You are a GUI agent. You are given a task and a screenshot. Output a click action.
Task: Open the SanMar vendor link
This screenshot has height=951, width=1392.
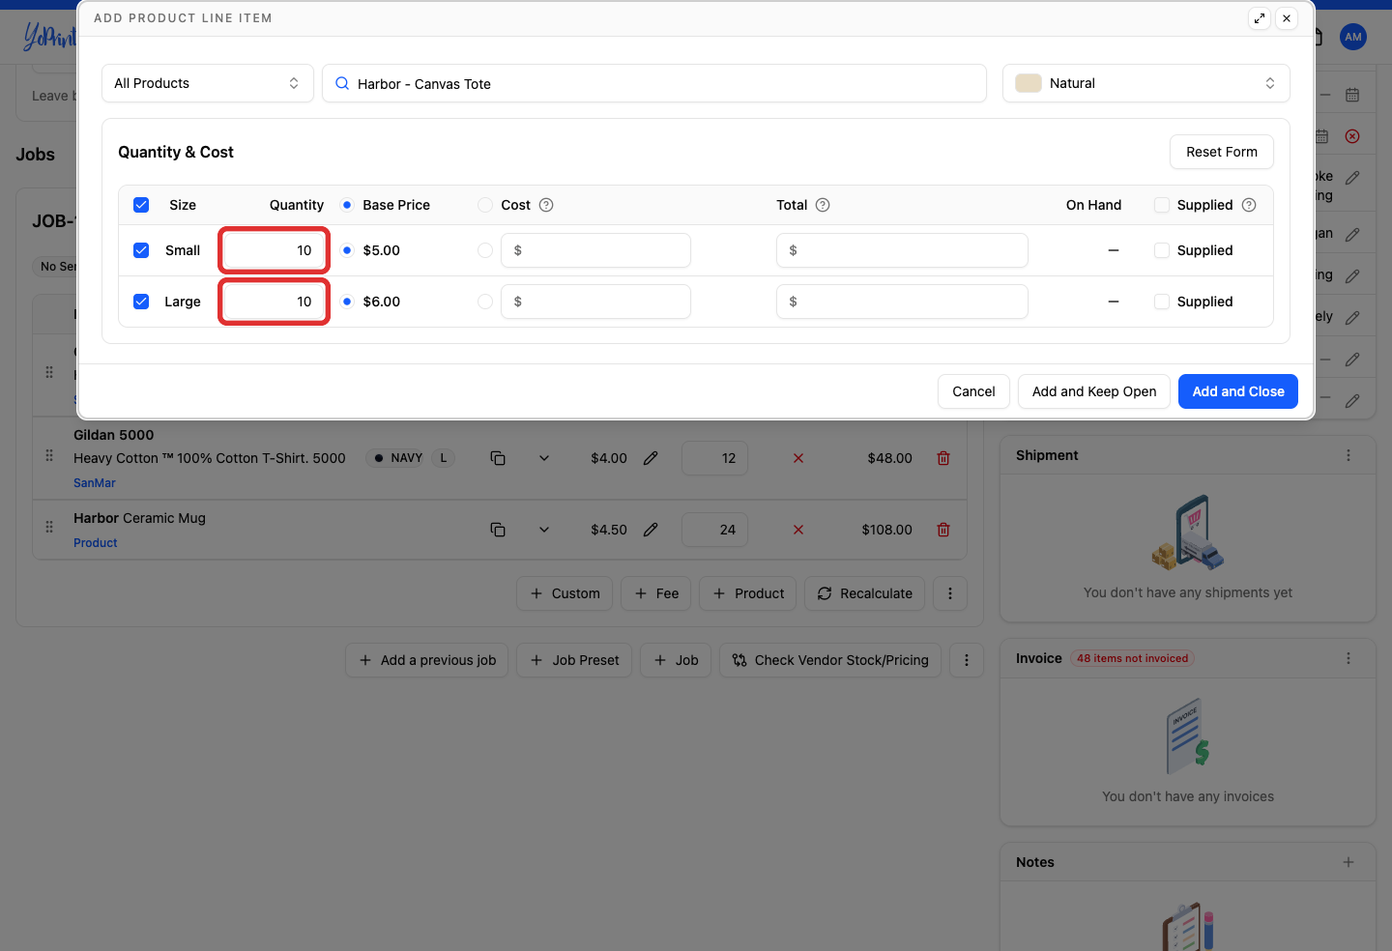tap(95, 483)
